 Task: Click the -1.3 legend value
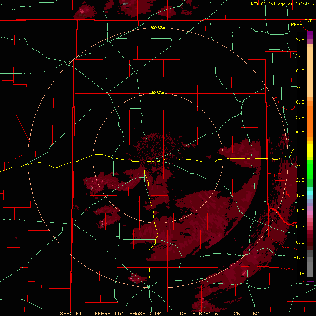coord(299,258)
